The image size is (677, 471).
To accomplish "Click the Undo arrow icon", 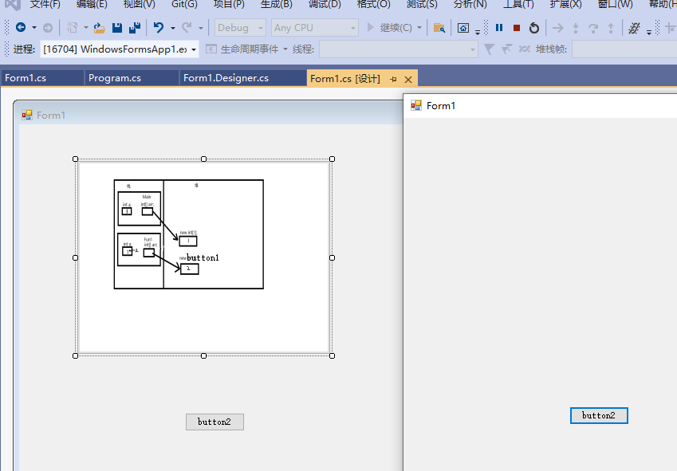I will 159,28.
